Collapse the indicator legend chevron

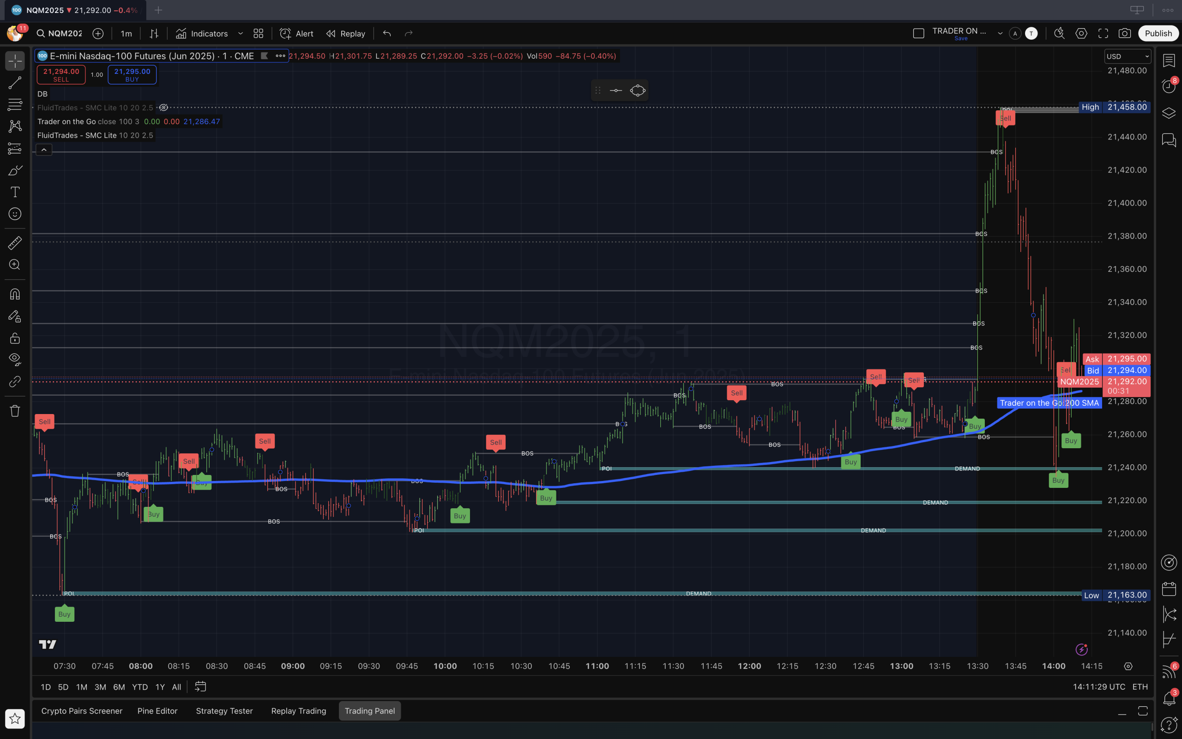click(x=44, y=150)
